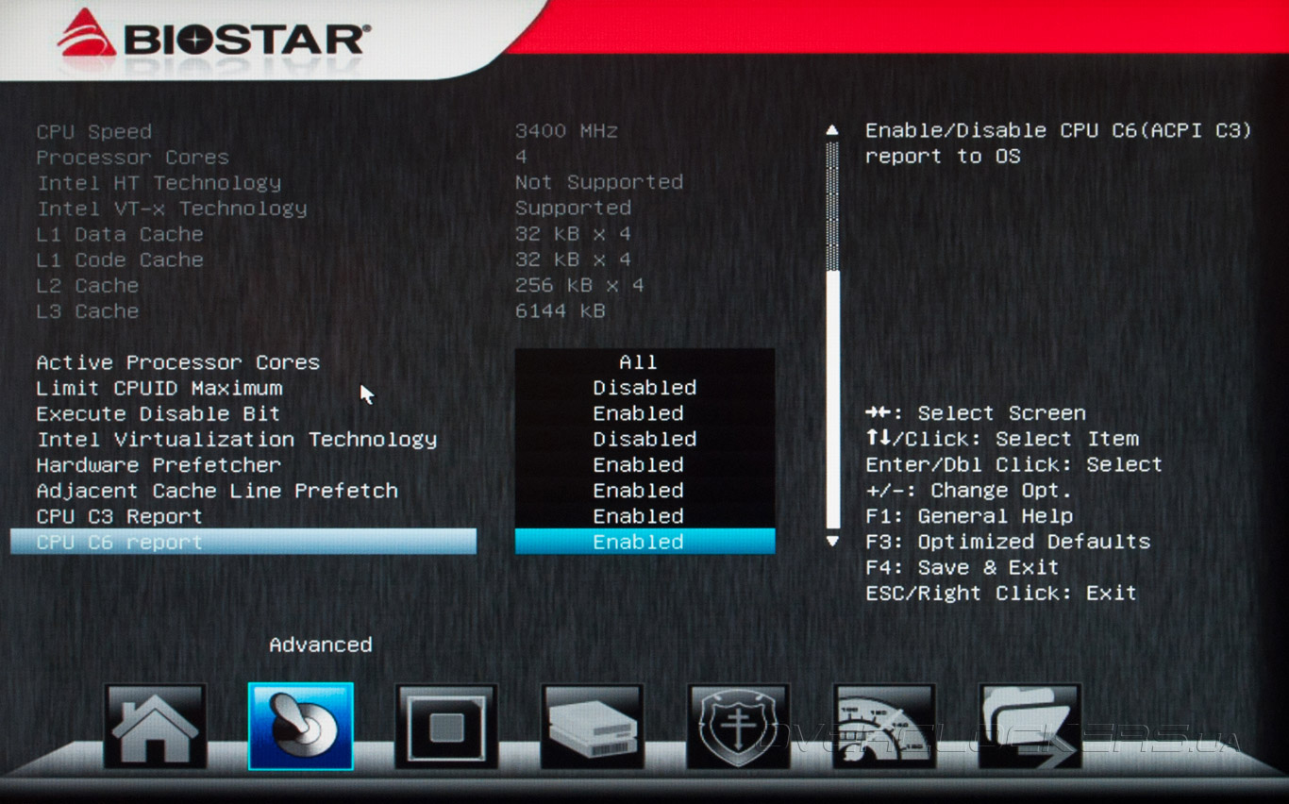1289x804 pixels.
Task: Select the 'Intel Virtualization Technology' setting label
Action: [x=237, y=439]
